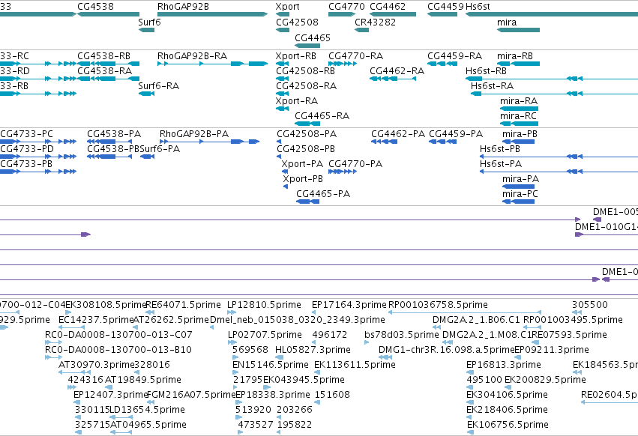Click the HL05827.3prime label
The image size is (638, 436).
[313, 350]
